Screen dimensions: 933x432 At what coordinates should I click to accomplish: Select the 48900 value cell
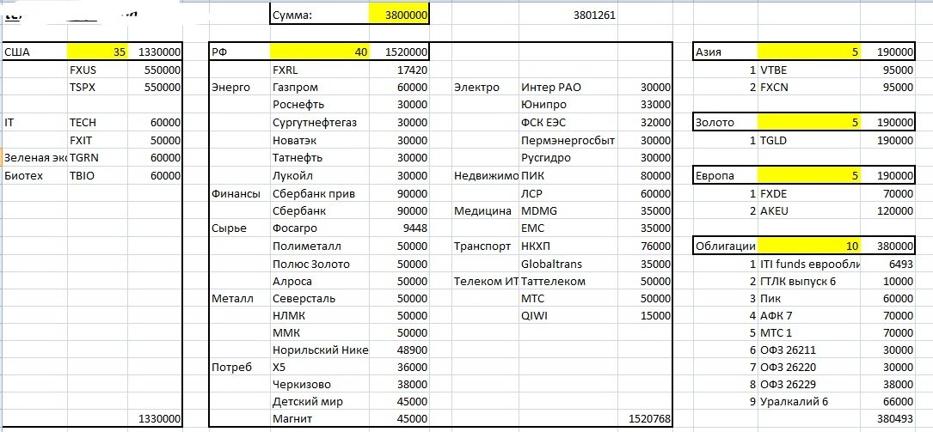[399, 350]
